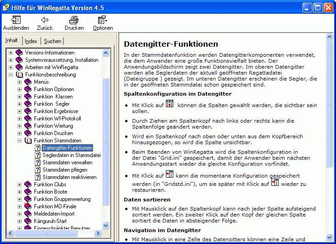Collapse the Funktionsbeschreibung tree branch
This screenshot has height=244, width=336.
11,75
